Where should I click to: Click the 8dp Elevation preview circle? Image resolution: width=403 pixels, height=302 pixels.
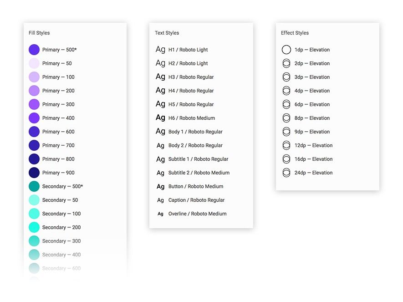(286, 118)
